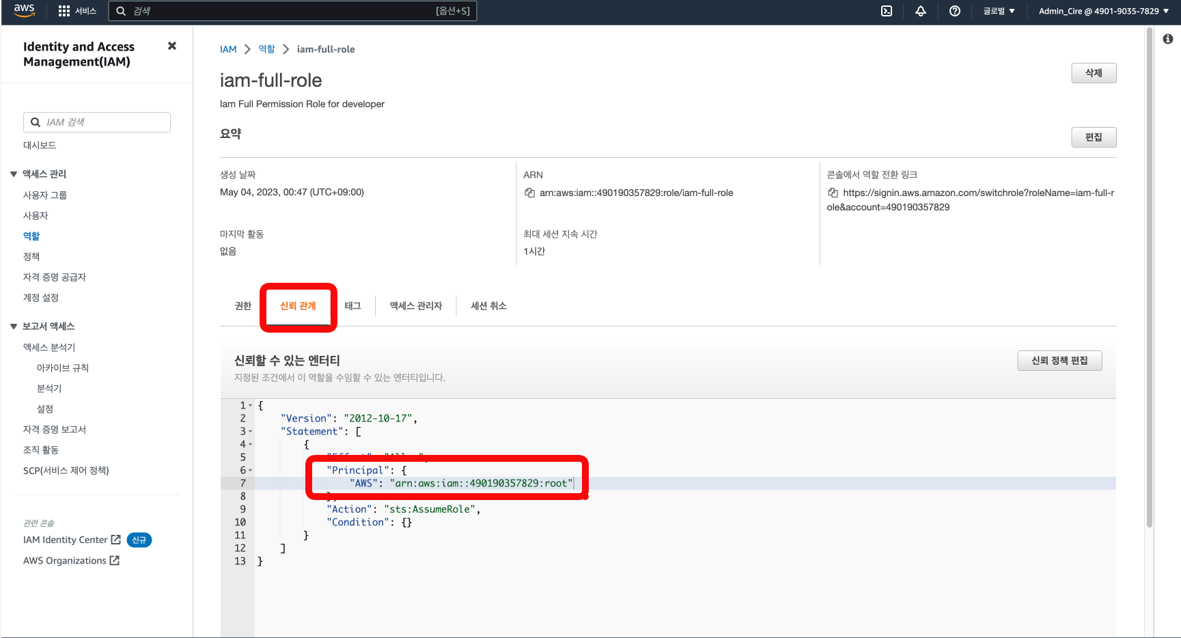Open 사용자 그룹 in the sidebar
Viewport: 1181px width, 638px height.
coord(45,195)
